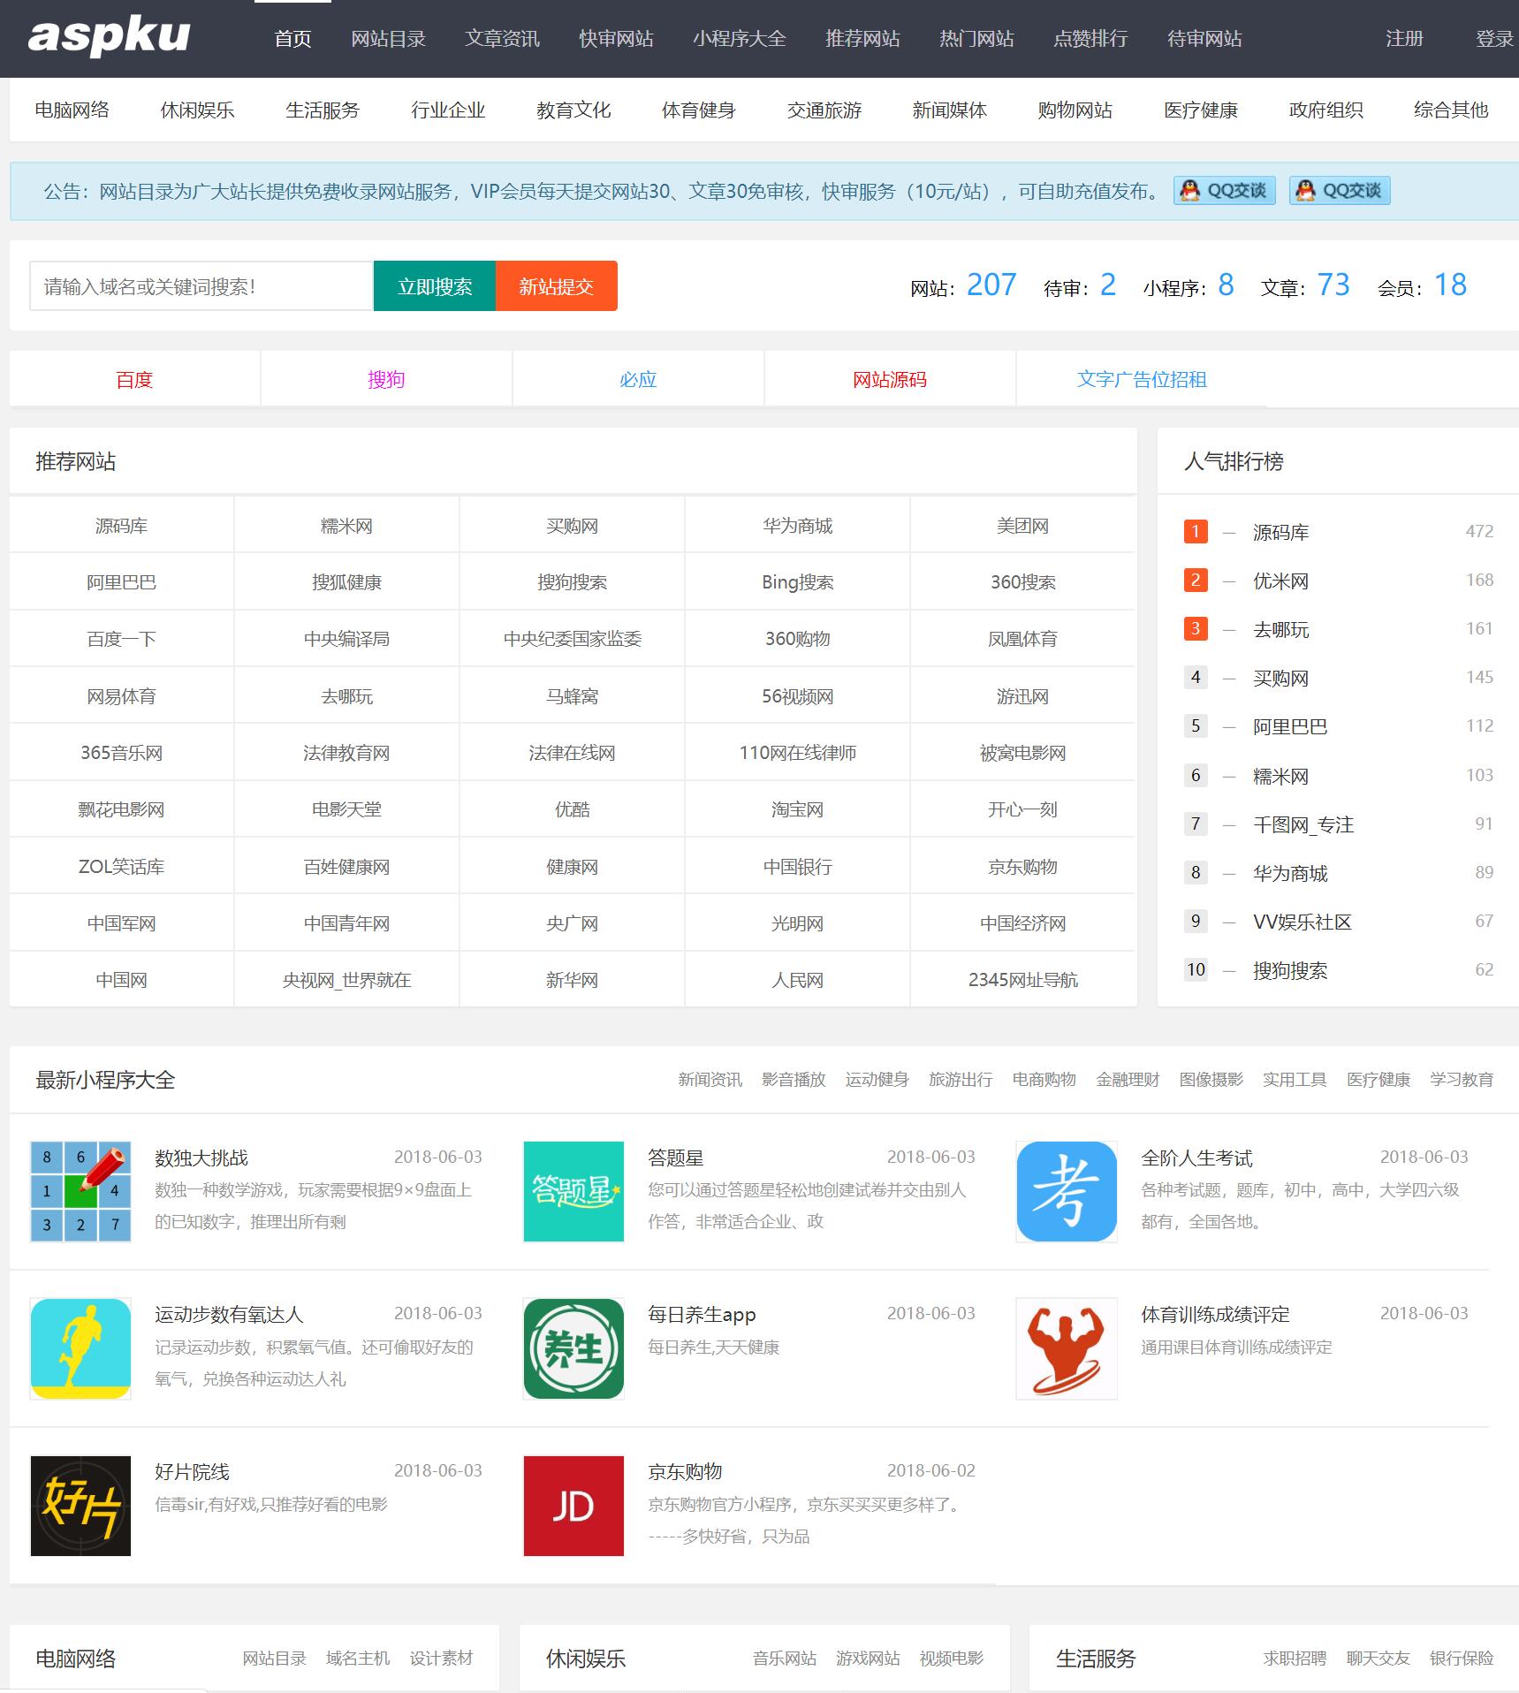This screenshot has height=1693, width=1519.
Task: Click rank badge 2 in 人气排行榜
Action: pos(1195,580)
